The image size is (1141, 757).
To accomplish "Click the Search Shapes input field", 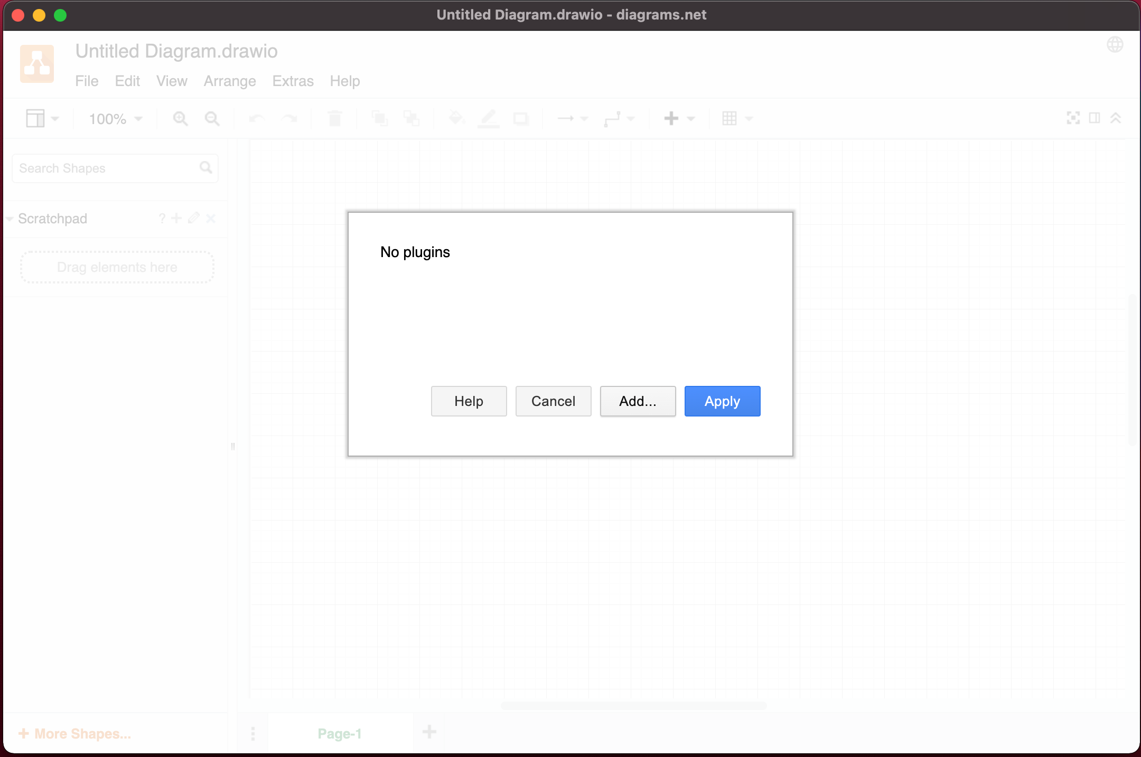I will click(115, 168).
